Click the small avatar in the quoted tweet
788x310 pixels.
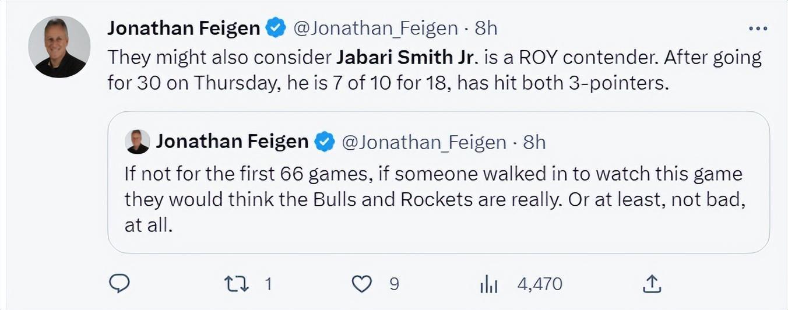pos(138,142)
